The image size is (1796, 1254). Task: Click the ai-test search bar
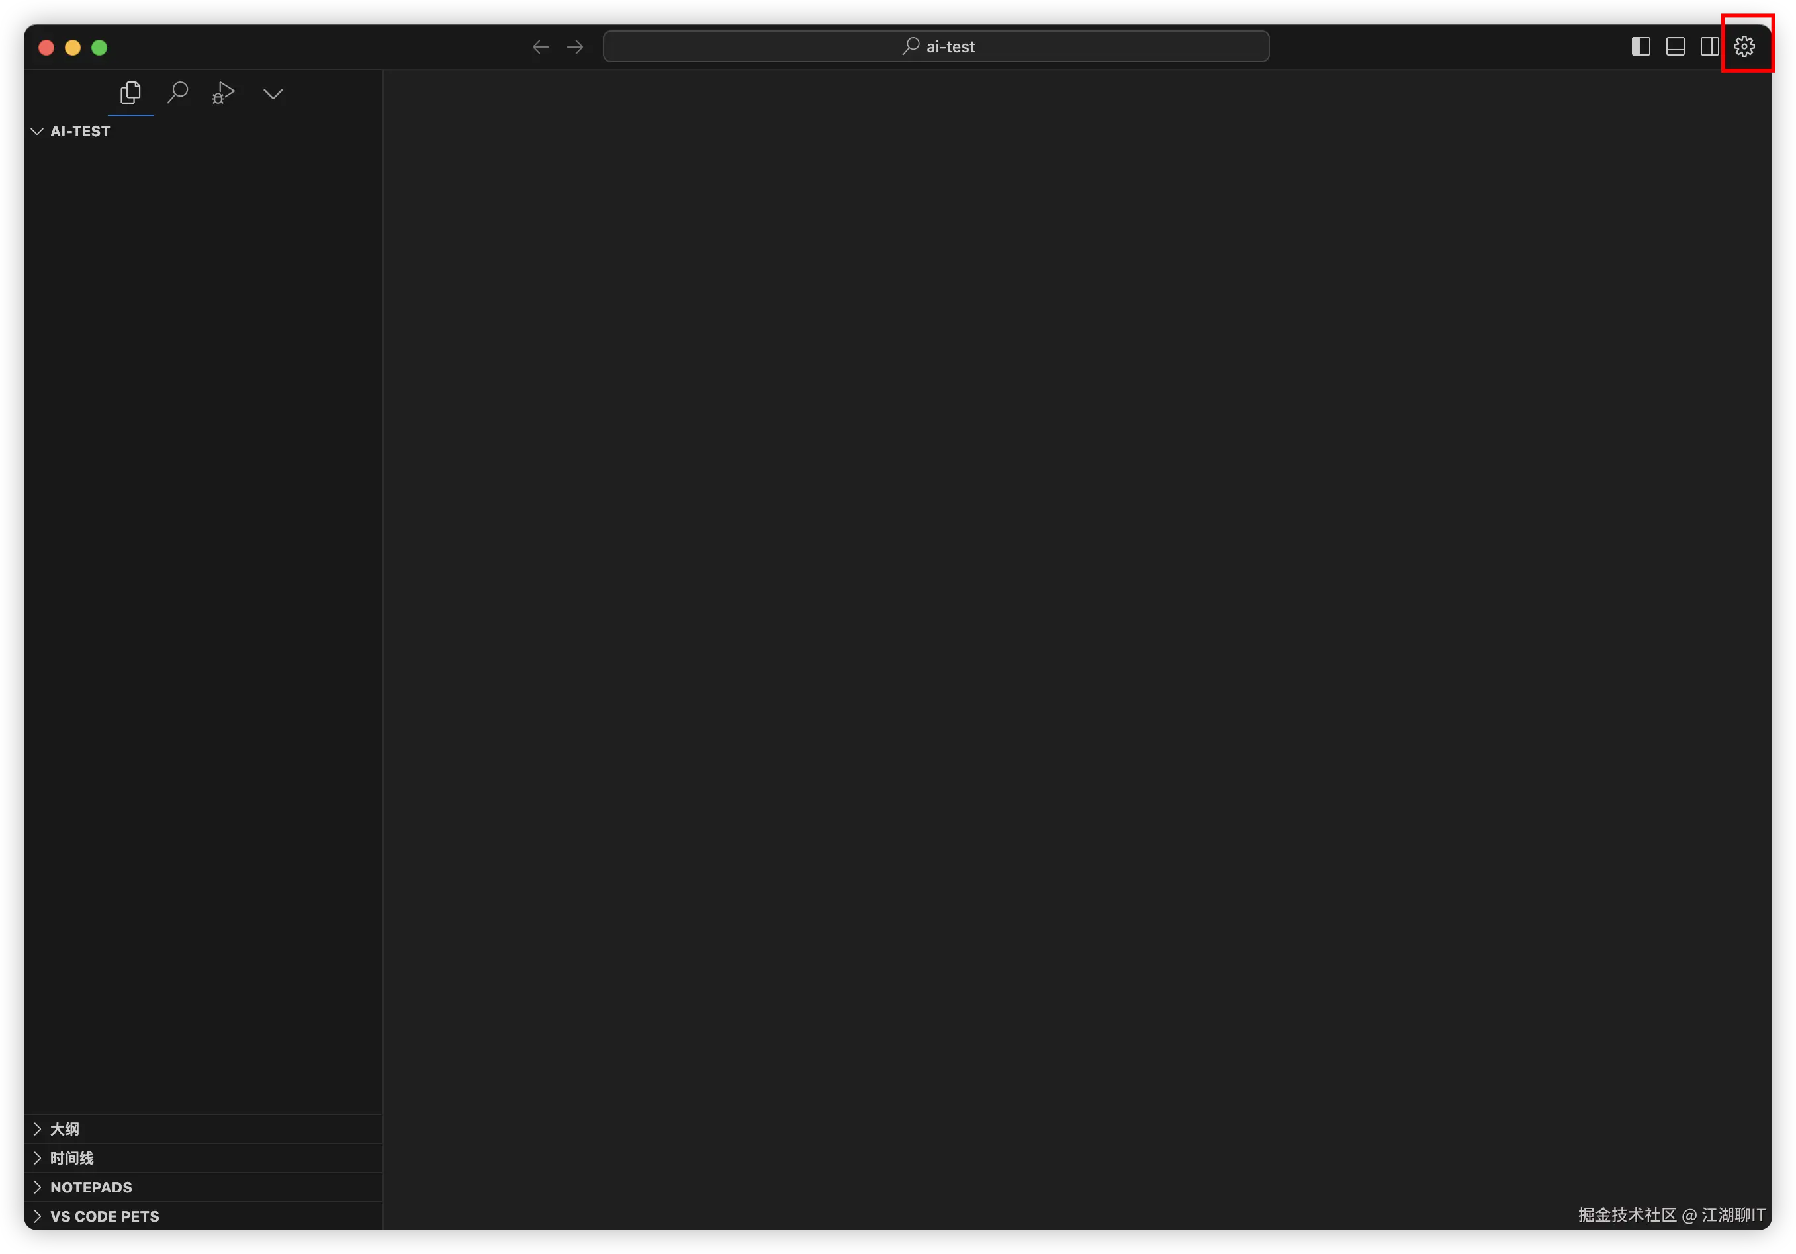pos(936,46)
